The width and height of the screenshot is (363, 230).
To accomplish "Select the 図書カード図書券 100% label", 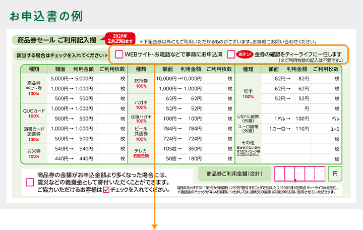I will pos(34,134).
